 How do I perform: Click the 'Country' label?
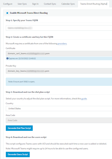(10, 103)
